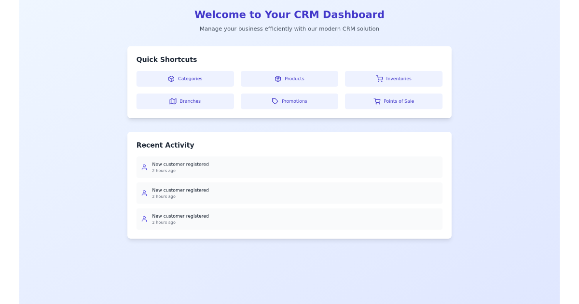Open the Inventories shortcut

[394, 79]
